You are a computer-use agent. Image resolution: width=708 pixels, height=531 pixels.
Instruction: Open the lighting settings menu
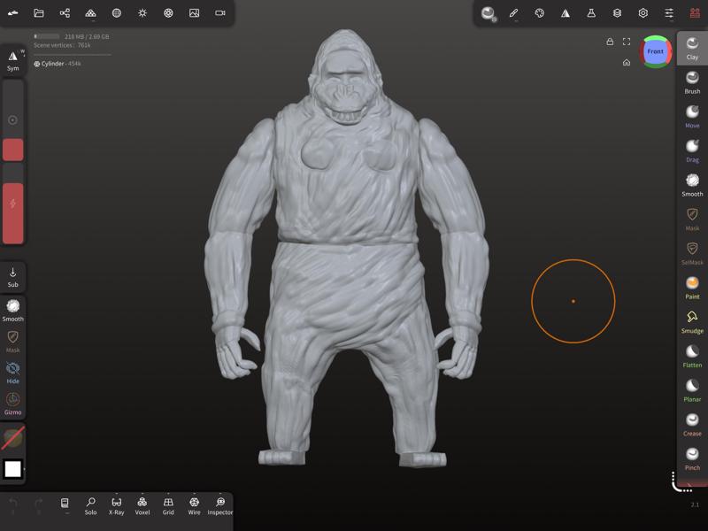[142, 13]
